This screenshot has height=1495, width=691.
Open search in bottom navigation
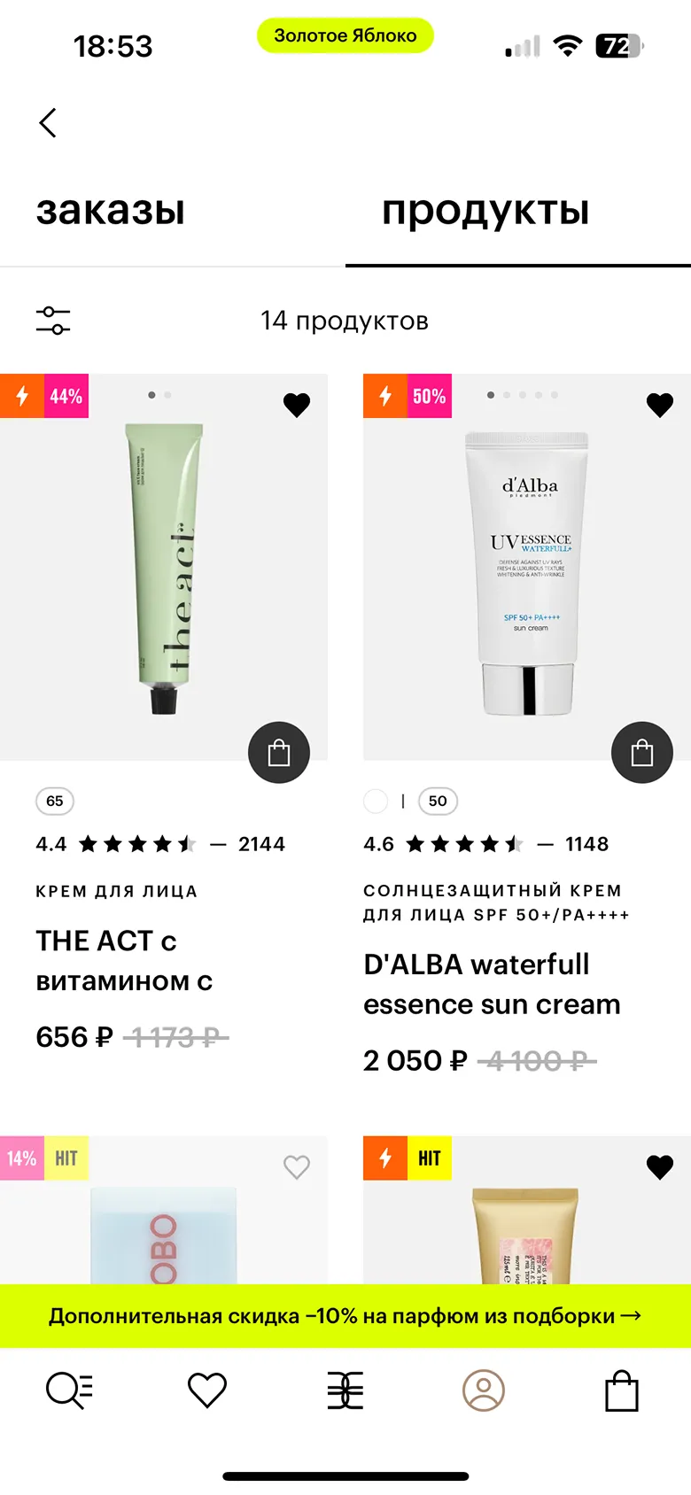(x=69, y=1390)
